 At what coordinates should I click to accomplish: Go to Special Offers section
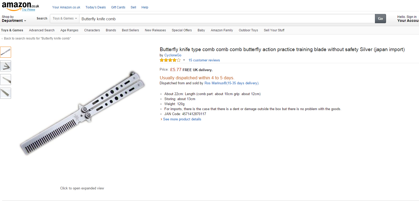tap(182, 30)
